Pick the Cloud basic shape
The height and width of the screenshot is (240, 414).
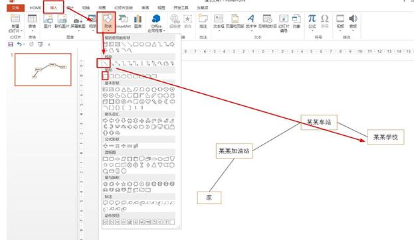pos(172,101)
